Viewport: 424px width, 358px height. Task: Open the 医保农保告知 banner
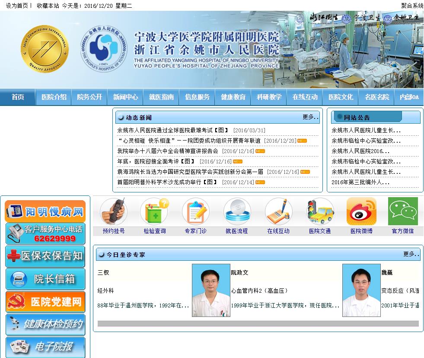pyautogui.click(x=45, y=256)
